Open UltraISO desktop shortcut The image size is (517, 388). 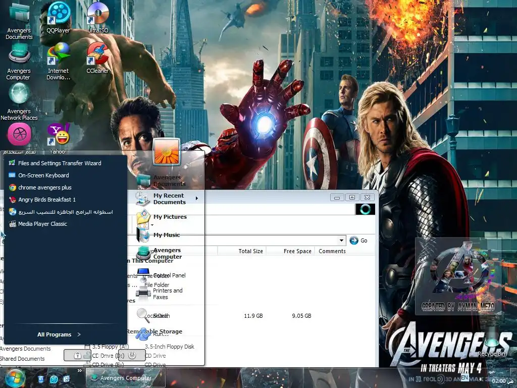pos(98,17)
